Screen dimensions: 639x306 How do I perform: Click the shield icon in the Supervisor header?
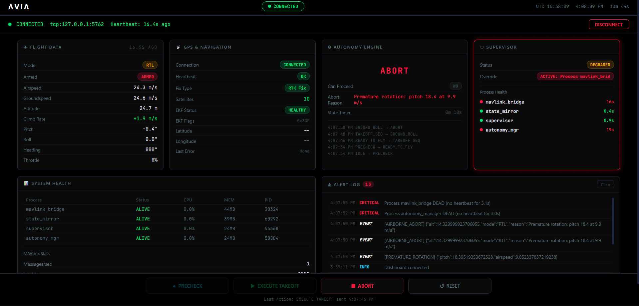[482, 47]
